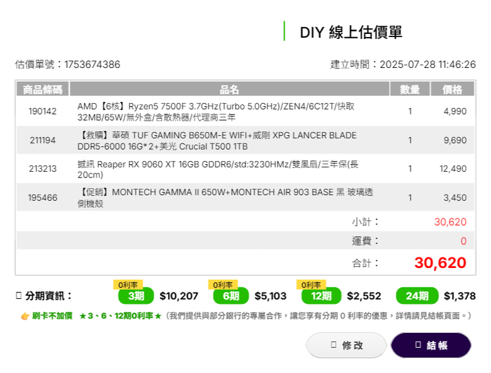Select the TUF GAMING B650M-E product row
Screen dimensions: 491x373
tap(245, 140)
